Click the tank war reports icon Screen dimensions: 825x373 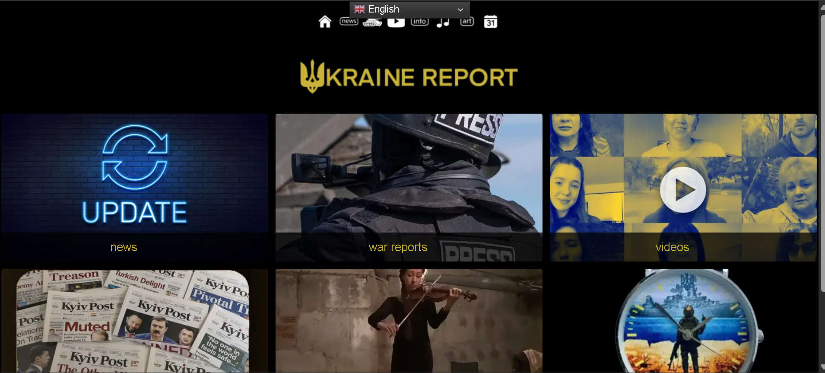pos(372,23)
